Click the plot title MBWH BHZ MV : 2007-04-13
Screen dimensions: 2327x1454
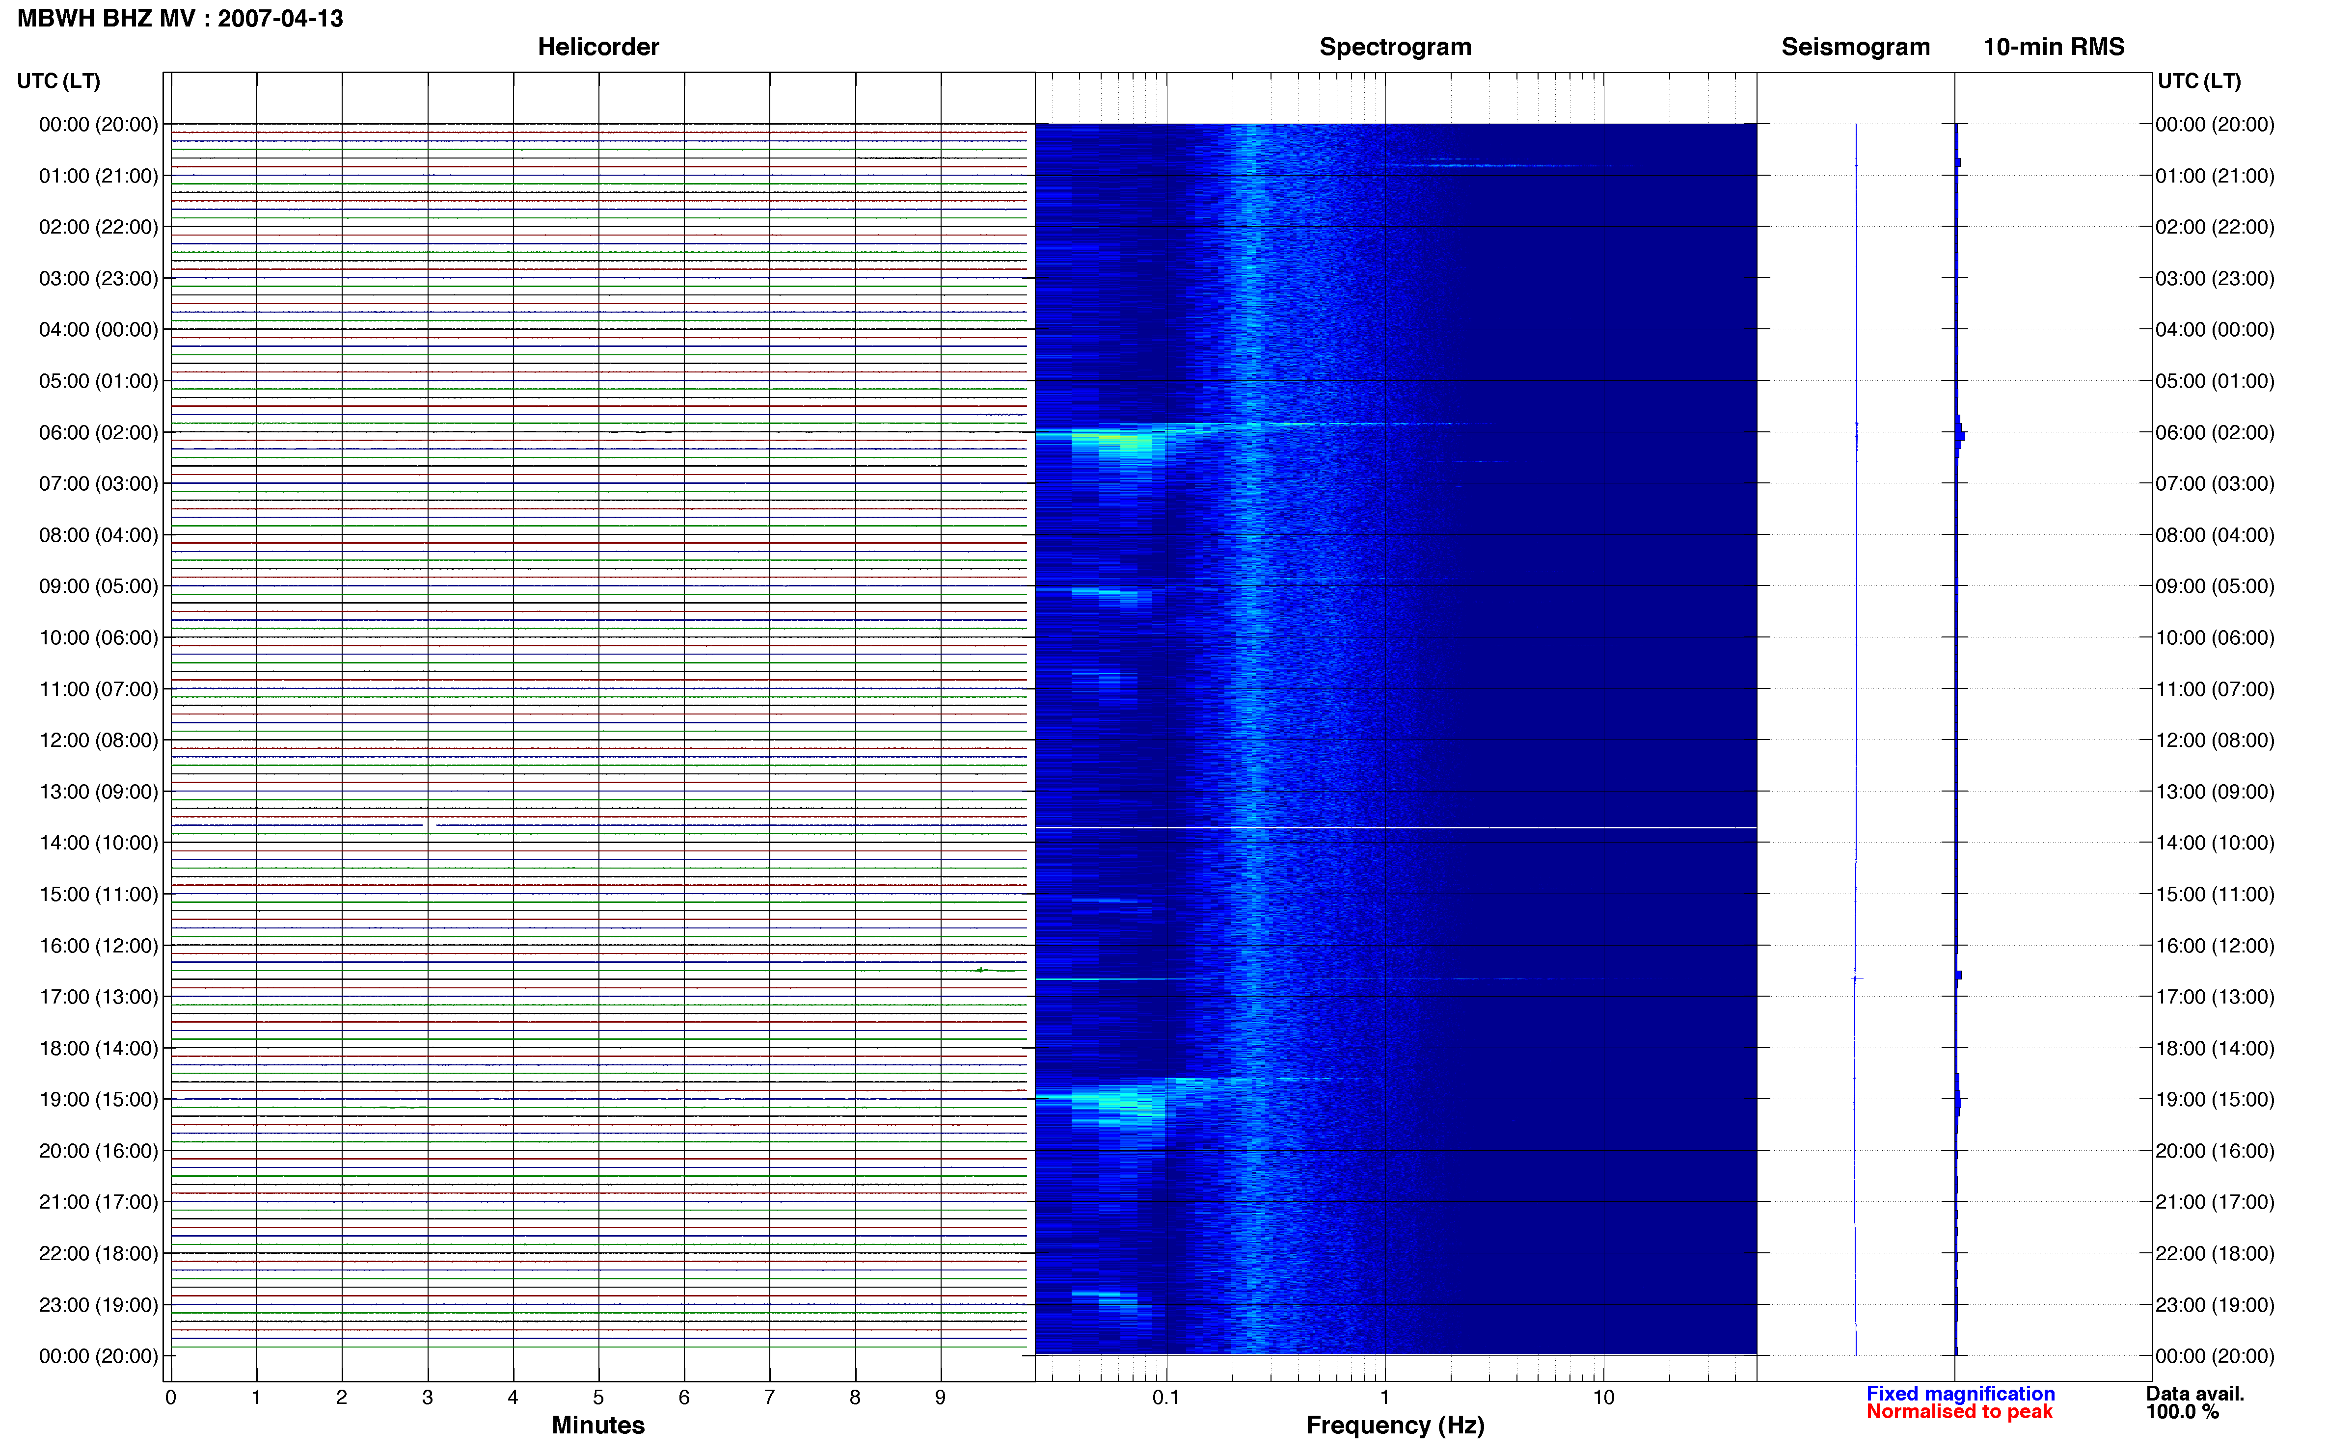(180, 18)
